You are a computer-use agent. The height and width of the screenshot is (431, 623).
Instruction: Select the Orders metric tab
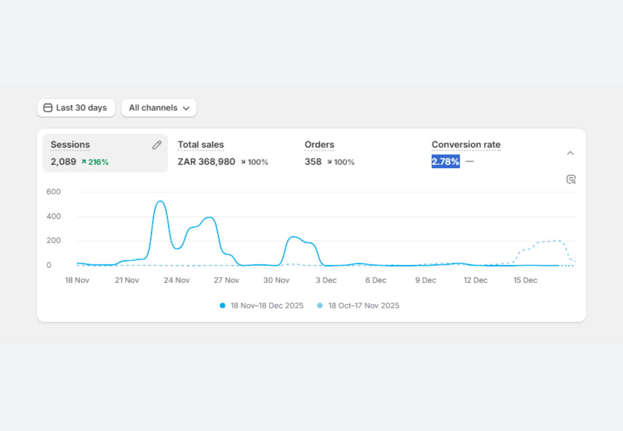[319, 145]
